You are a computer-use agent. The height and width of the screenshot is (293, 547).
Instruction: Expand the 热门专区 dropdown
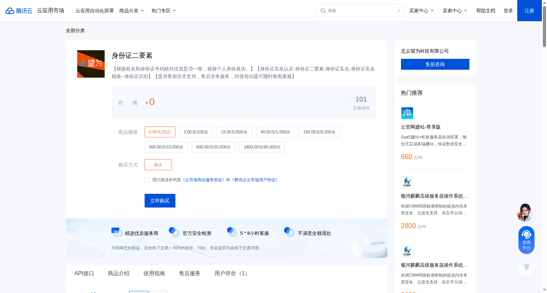(x=164, y=11)
